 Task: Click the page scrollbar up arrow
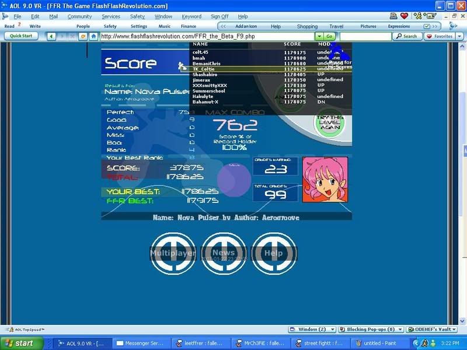coord(462,46)
